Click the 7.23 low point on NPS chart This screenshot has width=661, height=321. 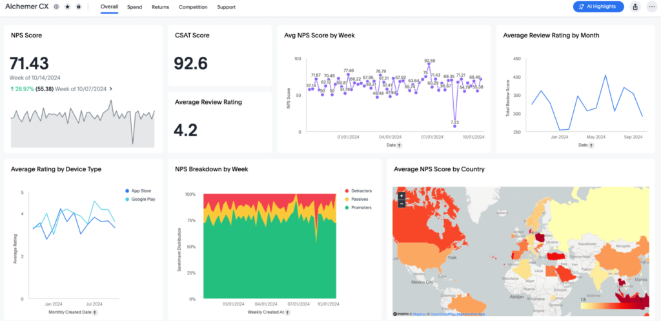pos(454,117)
